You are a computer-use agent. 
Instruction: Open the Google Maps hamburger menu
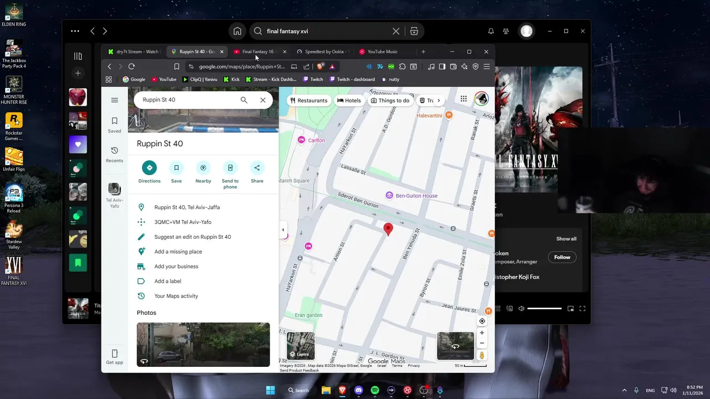point(114,100)
